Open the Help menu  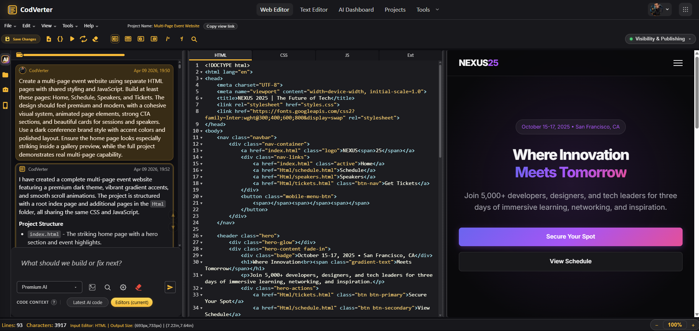(91, 26)
